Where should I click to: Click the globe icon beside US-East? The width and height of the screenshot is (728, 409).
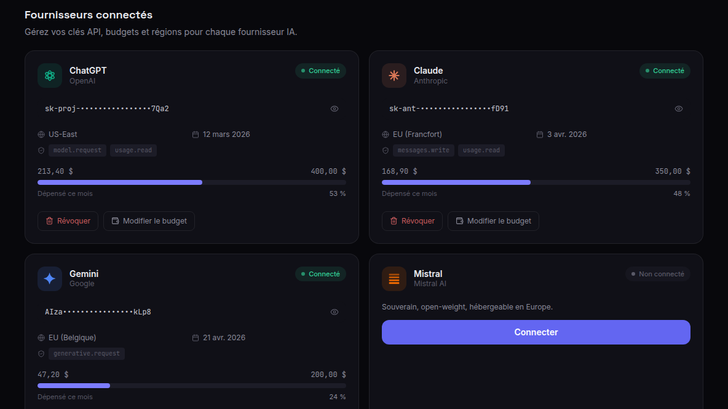(41, 134)
